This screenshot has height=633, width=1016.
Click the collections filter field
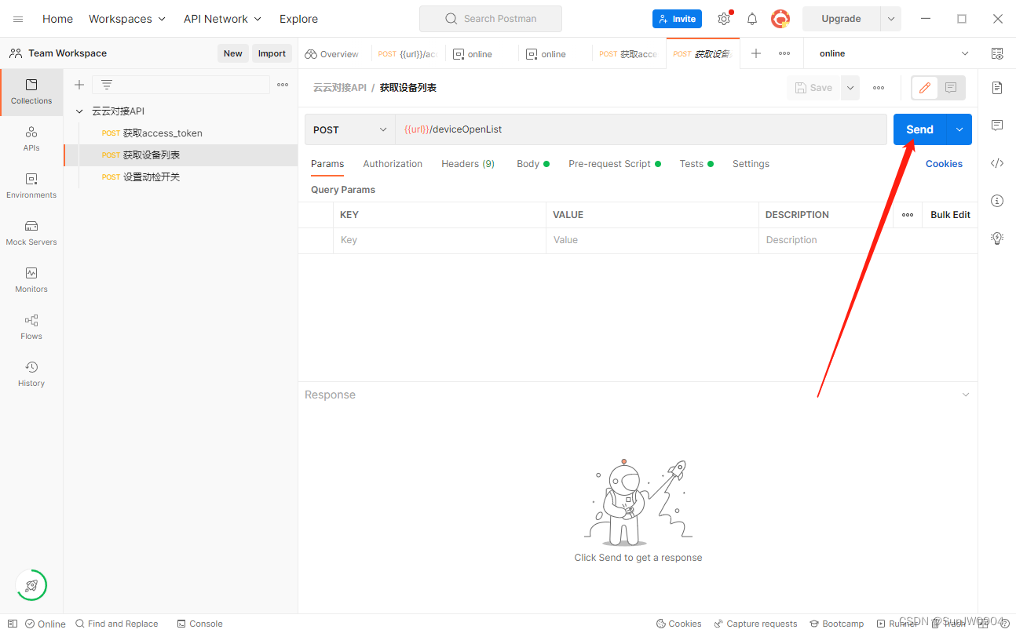(x=181, y=85)
